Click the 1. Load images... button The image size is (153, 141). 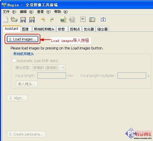pyautogui.click(x=23, y=39)
